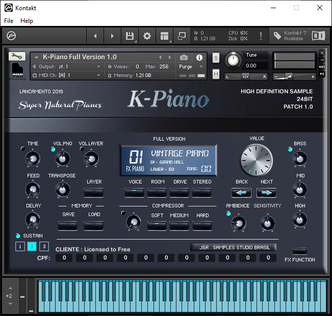Click the Kontakt logo in the toolbar
This screenshot has height=316, width=332.
(11, 36)
